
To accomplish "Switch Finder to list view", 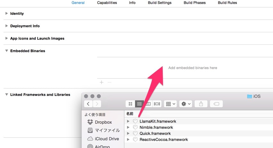I will [x=139, y=104].
